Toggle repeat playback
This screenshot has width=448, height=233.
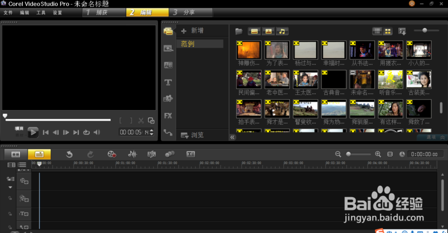86,132
